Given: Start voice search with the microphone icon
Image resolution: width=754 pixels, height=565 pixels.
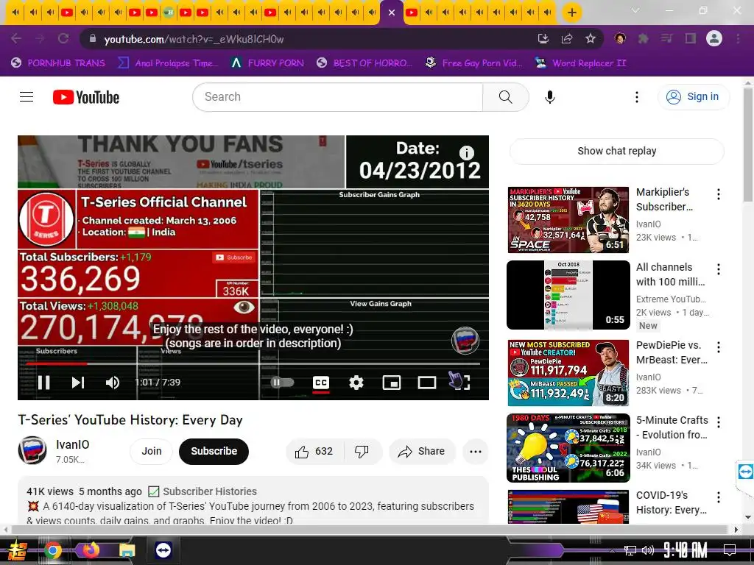Looking at the screenshot, I should (x=549, y=97).
